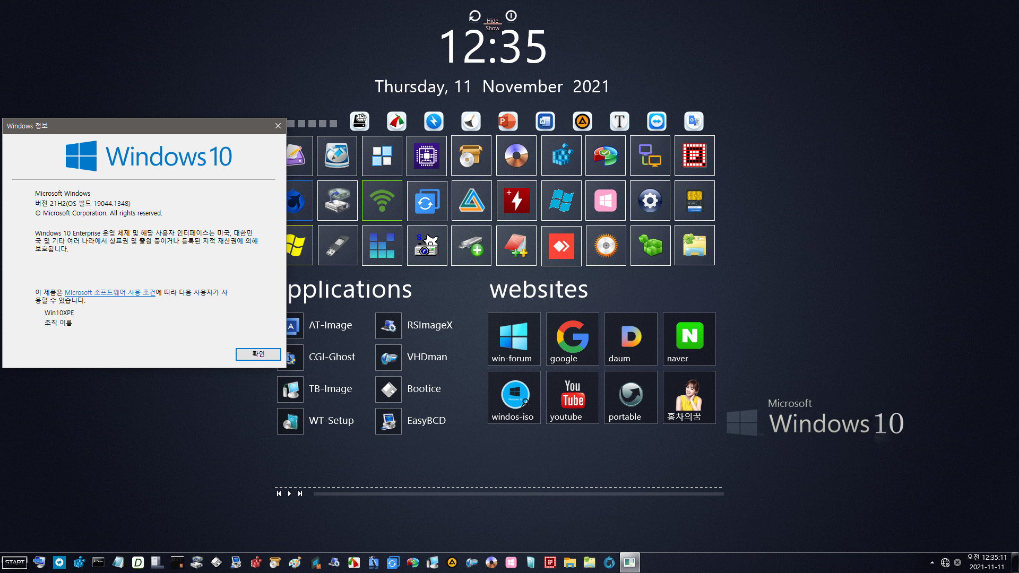Click the 확인 button in Windows 정보
This screenshot has width=1019, height=573.
tap(258, 354)
